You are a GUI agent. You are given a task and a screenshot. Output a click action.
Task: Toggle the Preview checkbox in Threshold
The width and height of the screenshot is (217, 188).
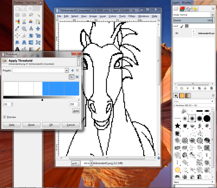coord(4,117)
